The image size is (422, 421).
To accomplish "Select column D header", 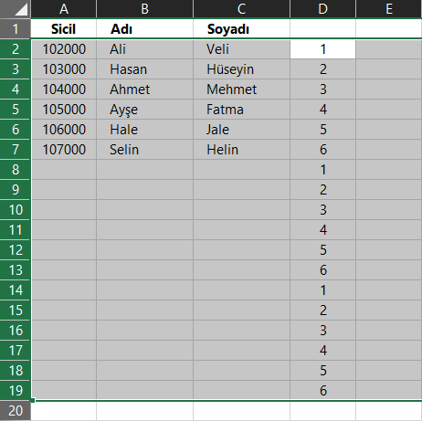I will pos(322,9).
